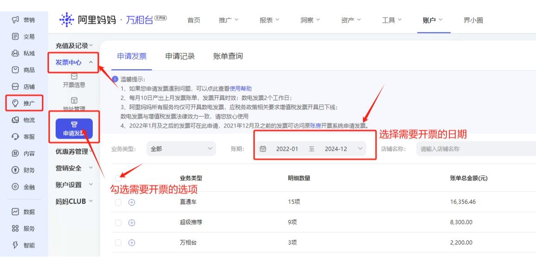
Task: Open 工具 menu in top navigation
Action: point(392,20)
